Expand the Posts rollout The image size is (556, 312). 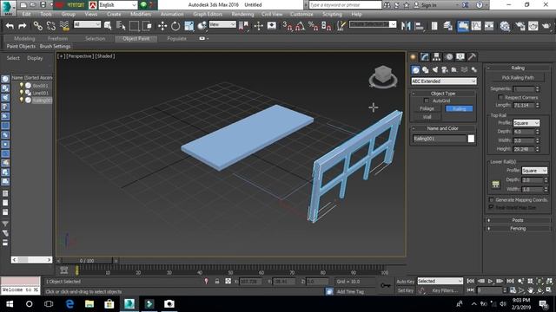pos(518,220)
